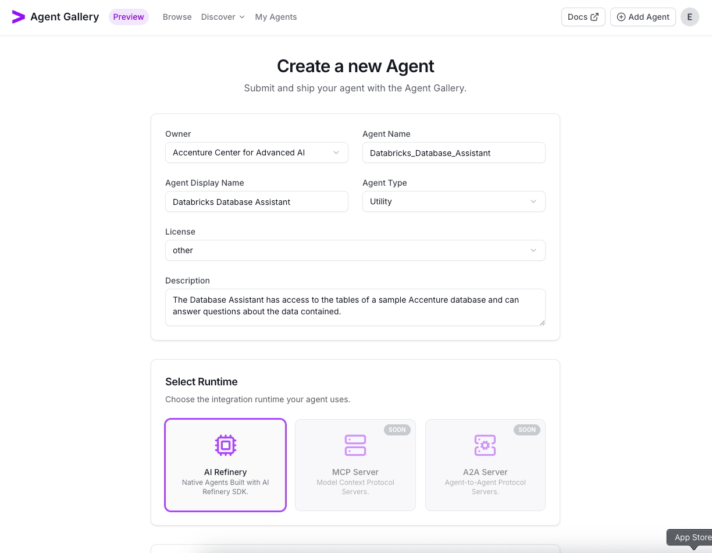Select the AI Refinery runtime card
The image size is (712, 553).
coord(225,465)
